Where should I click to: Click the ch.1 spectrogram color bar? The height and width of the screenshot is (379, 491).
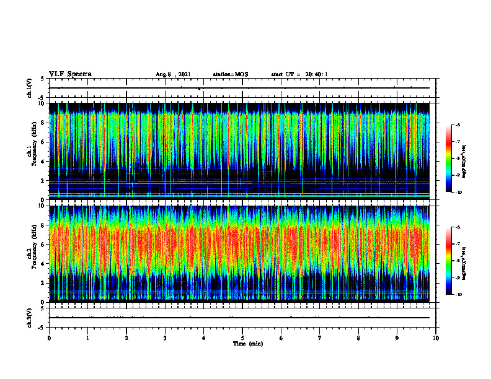click(x=448, y=159)
